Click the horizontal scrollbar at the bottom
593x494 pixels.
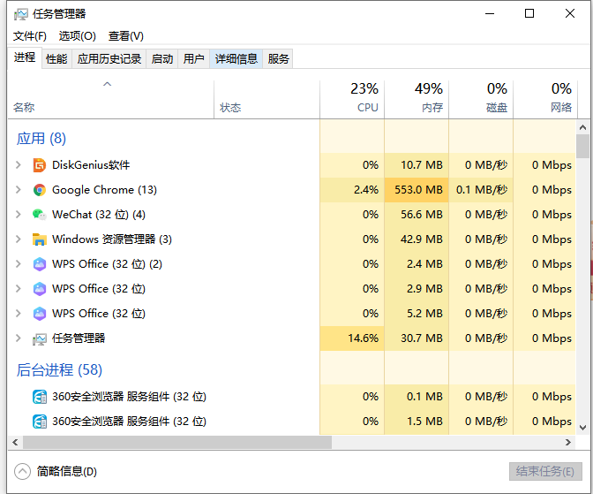[x=176, y=442]
